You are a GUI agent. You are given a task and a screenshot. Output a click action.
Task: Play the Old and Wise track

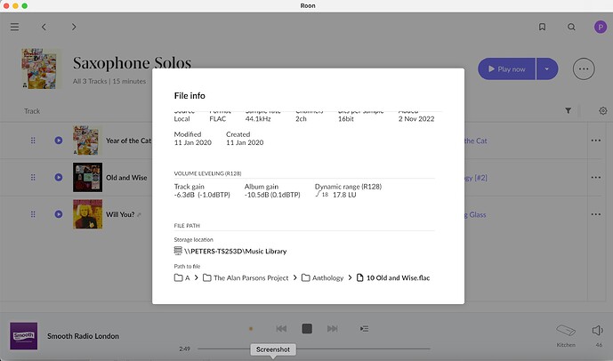click(59, 177)
